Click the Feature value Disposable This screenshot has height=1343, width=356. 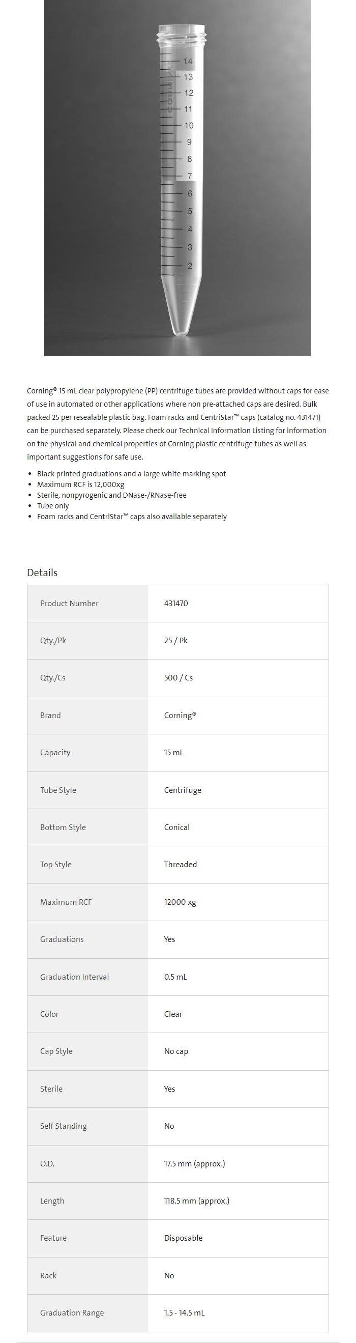coord(183,1238)
